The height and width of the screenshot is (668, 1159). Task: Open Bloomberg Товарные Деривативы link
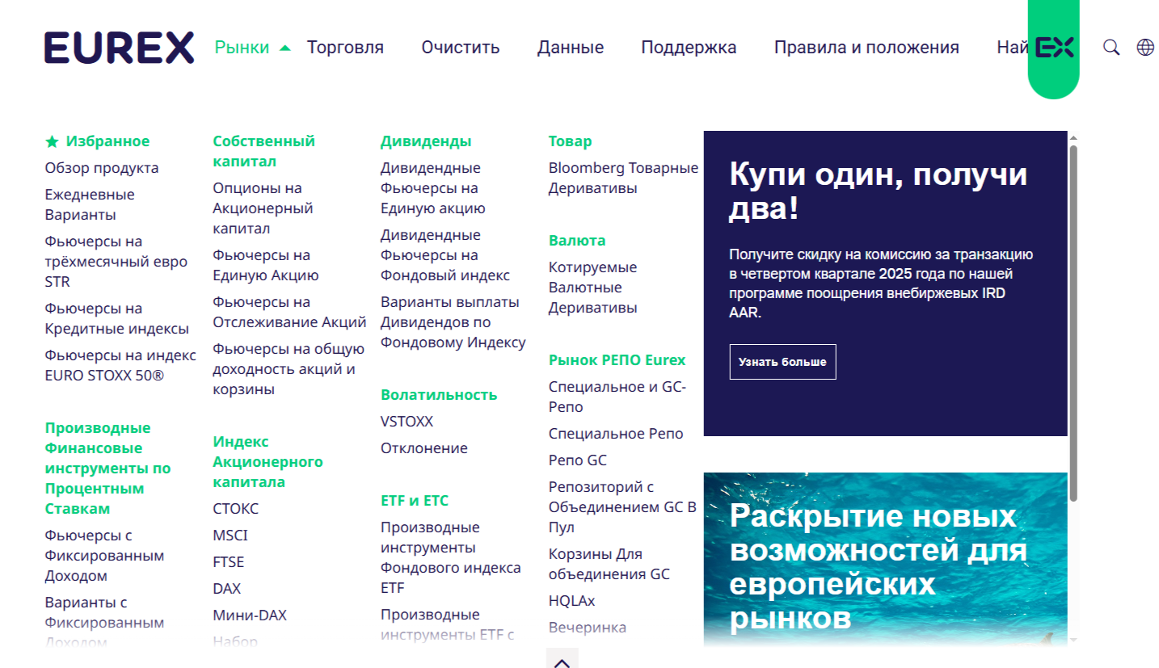623,178
